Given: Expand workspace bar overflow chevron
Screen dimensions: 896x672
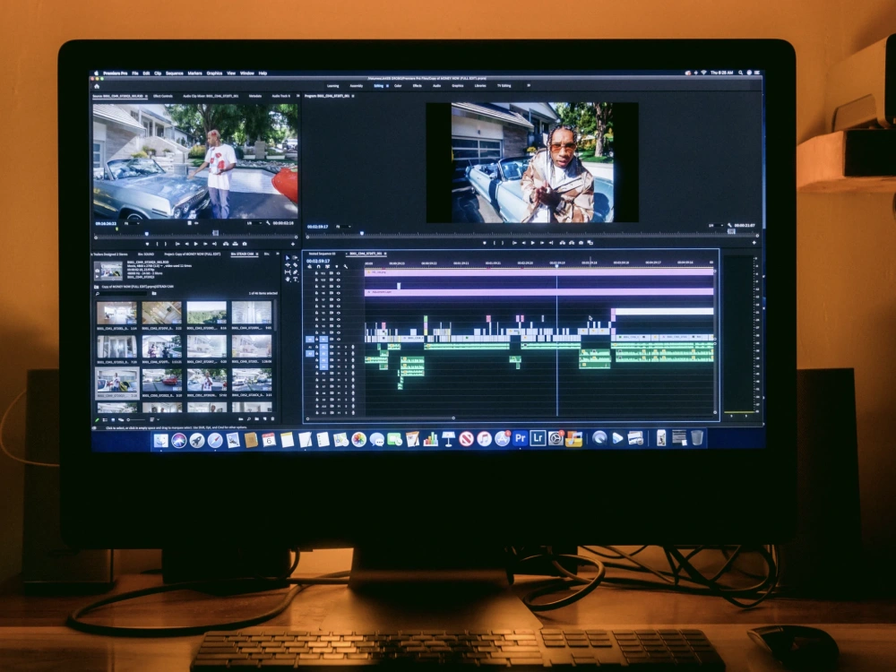Looking at the screenshot, I should pos(529,86).
